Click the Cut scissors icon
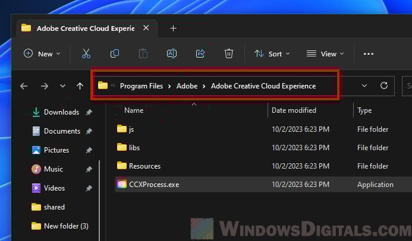 (x=86, y=53)
